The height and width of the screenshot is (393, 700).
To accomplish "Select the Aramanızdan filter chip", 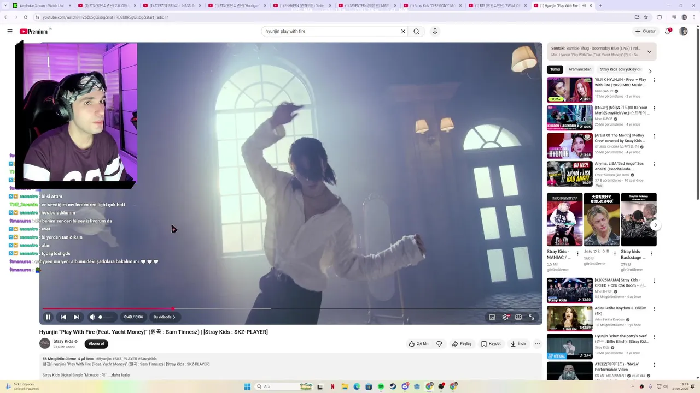I will click(x=580, y=70).
